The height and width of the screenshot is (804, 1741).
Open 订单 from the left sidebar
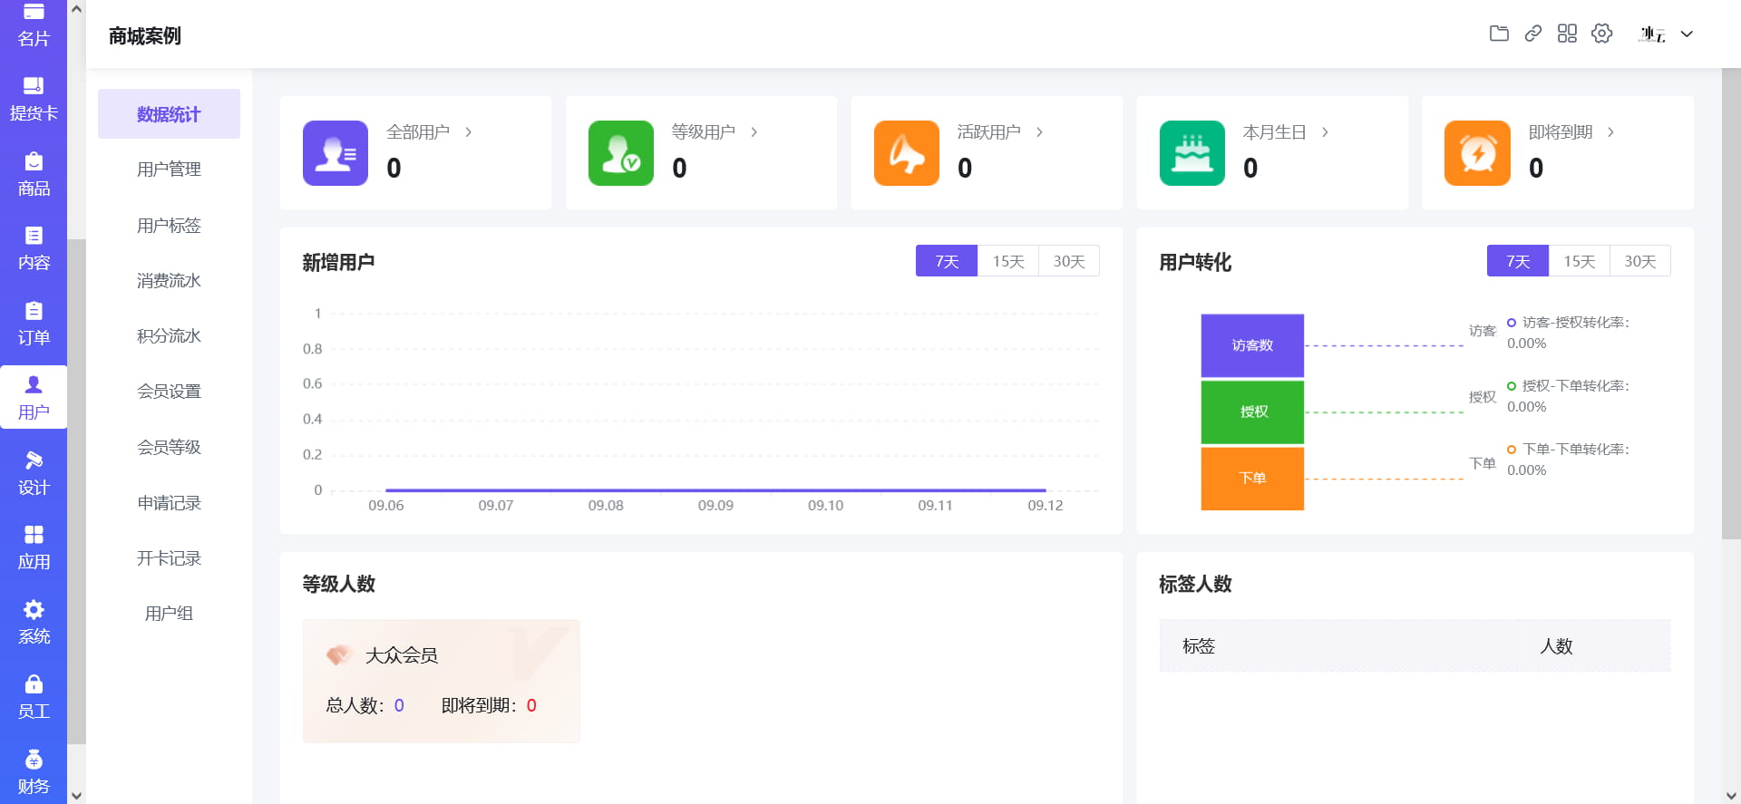tap(34, 325)
